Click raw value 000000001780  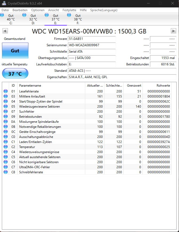pos(158,116)
